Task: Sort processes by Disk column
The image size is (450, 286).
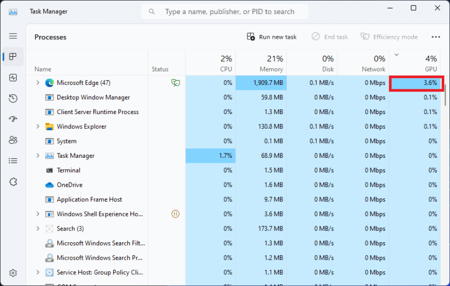Action: 312,63
